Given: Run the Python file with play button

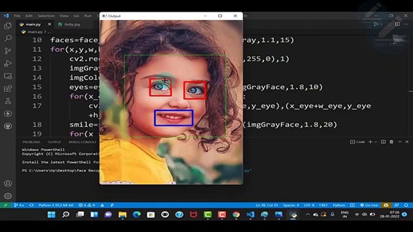Looking at the screenshot, I should [x=376, y=24].
